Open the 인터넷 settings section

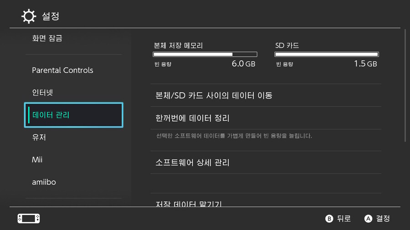[42, 92]
